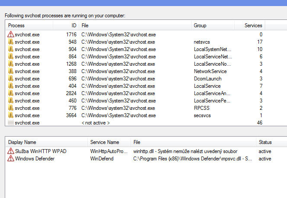Screen dimensions: 287x198
Task: Click shield icon of svchost process 948
Action: [x=10, y=42]
